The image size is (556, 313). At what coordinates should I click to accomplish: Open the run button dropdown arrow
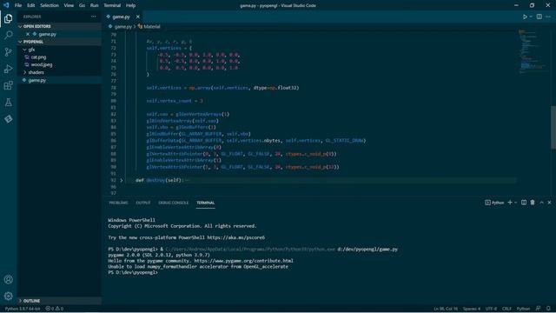tap(531, 17)
